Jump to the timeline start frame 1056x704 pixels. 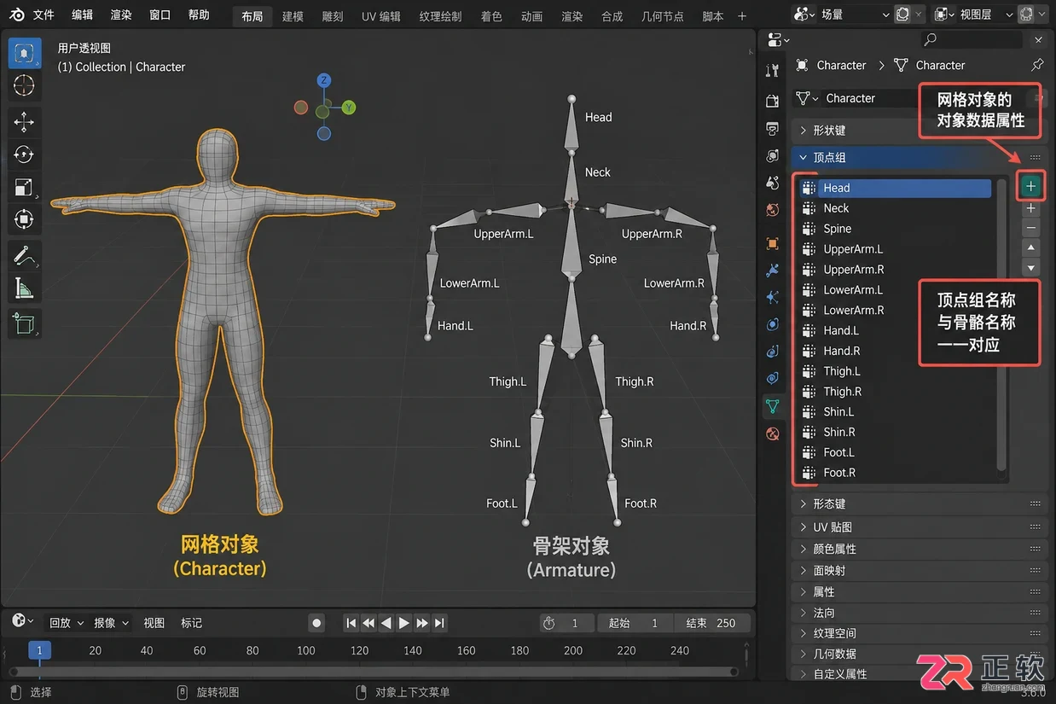[351, 623]
